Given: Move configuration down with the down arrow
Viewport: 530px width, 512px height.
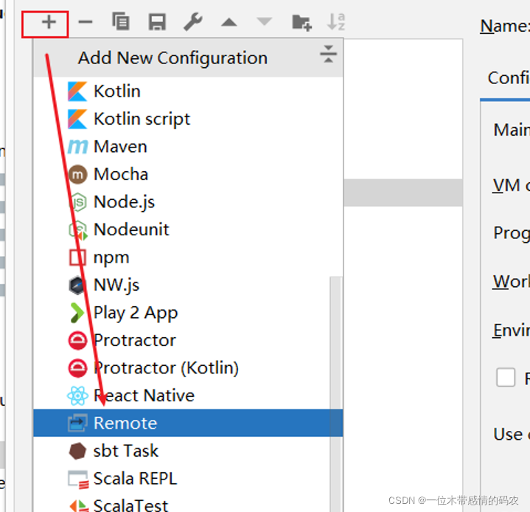Looking at the screenshot, I should pyautogui.click(x=265, y=23).
